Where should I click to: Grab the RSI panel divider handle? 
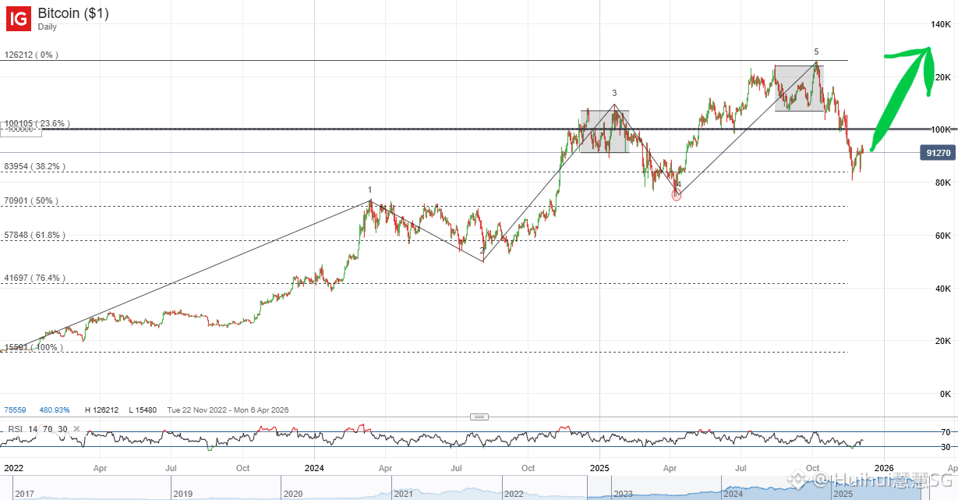479,417
